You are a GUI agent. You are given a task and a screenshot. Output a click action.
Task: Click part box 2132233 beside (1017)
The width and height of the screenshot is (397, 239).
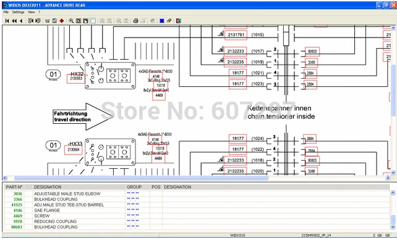coord(236,51)
